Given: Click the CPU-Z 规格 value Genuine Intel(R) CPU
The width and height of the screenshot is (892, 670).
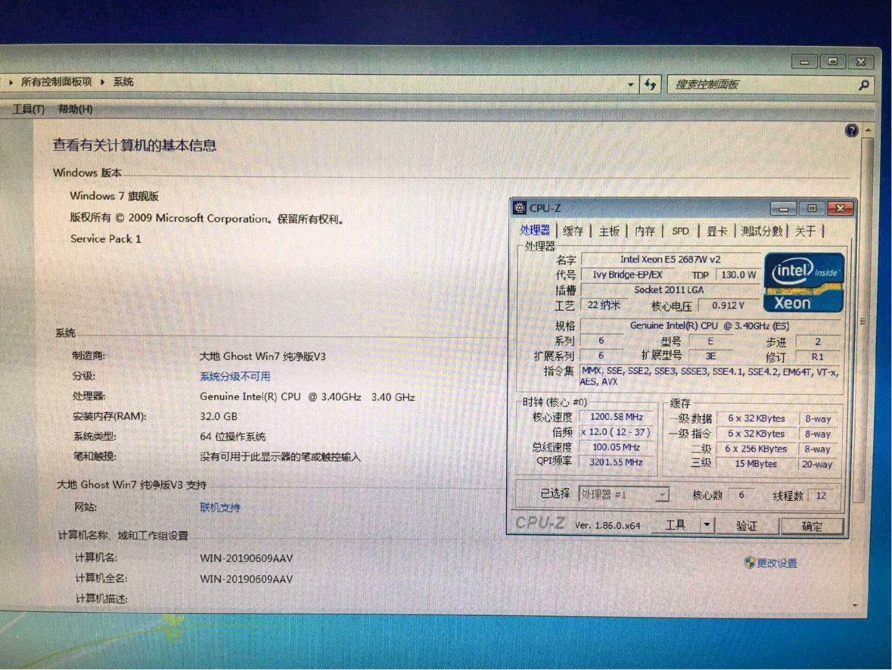Looking at the screenshot, I should 709,325.
